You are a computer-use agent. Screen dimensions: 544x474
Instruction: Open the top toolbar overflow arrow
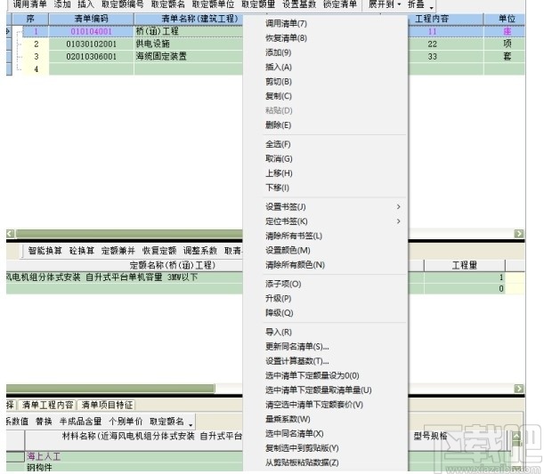(431, 7)
